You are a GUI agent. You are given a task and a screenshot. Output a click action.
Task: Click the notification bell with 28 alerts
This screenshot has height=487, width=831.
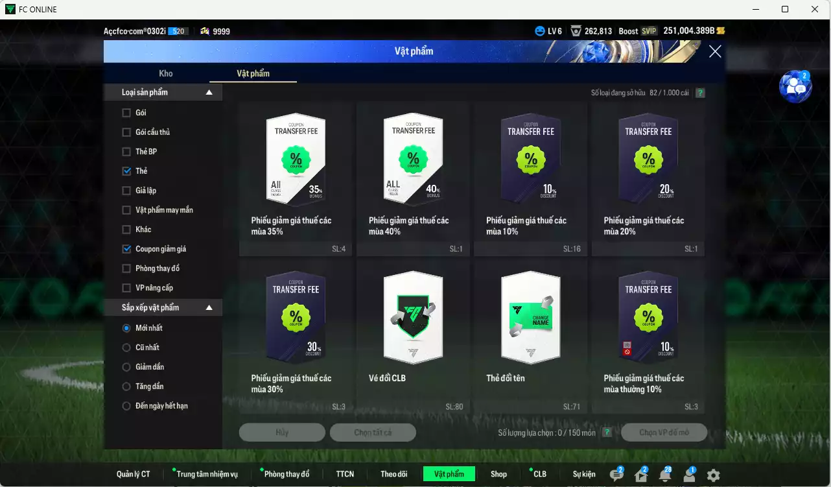(x=664, y=475)
